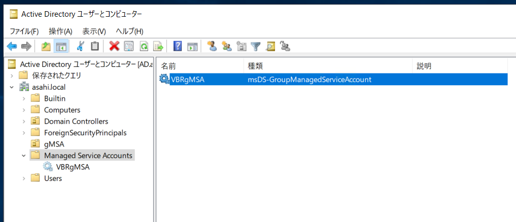The height and width of the screenshot is (222, 516).
Task: Expand the Users container
Action: pos(24,178)
